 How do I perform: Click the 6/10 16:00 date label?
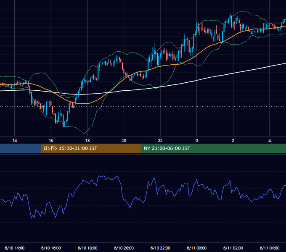point(51,248)
